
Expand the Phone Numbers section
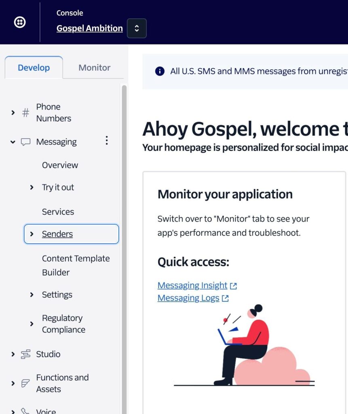[13, 113]
